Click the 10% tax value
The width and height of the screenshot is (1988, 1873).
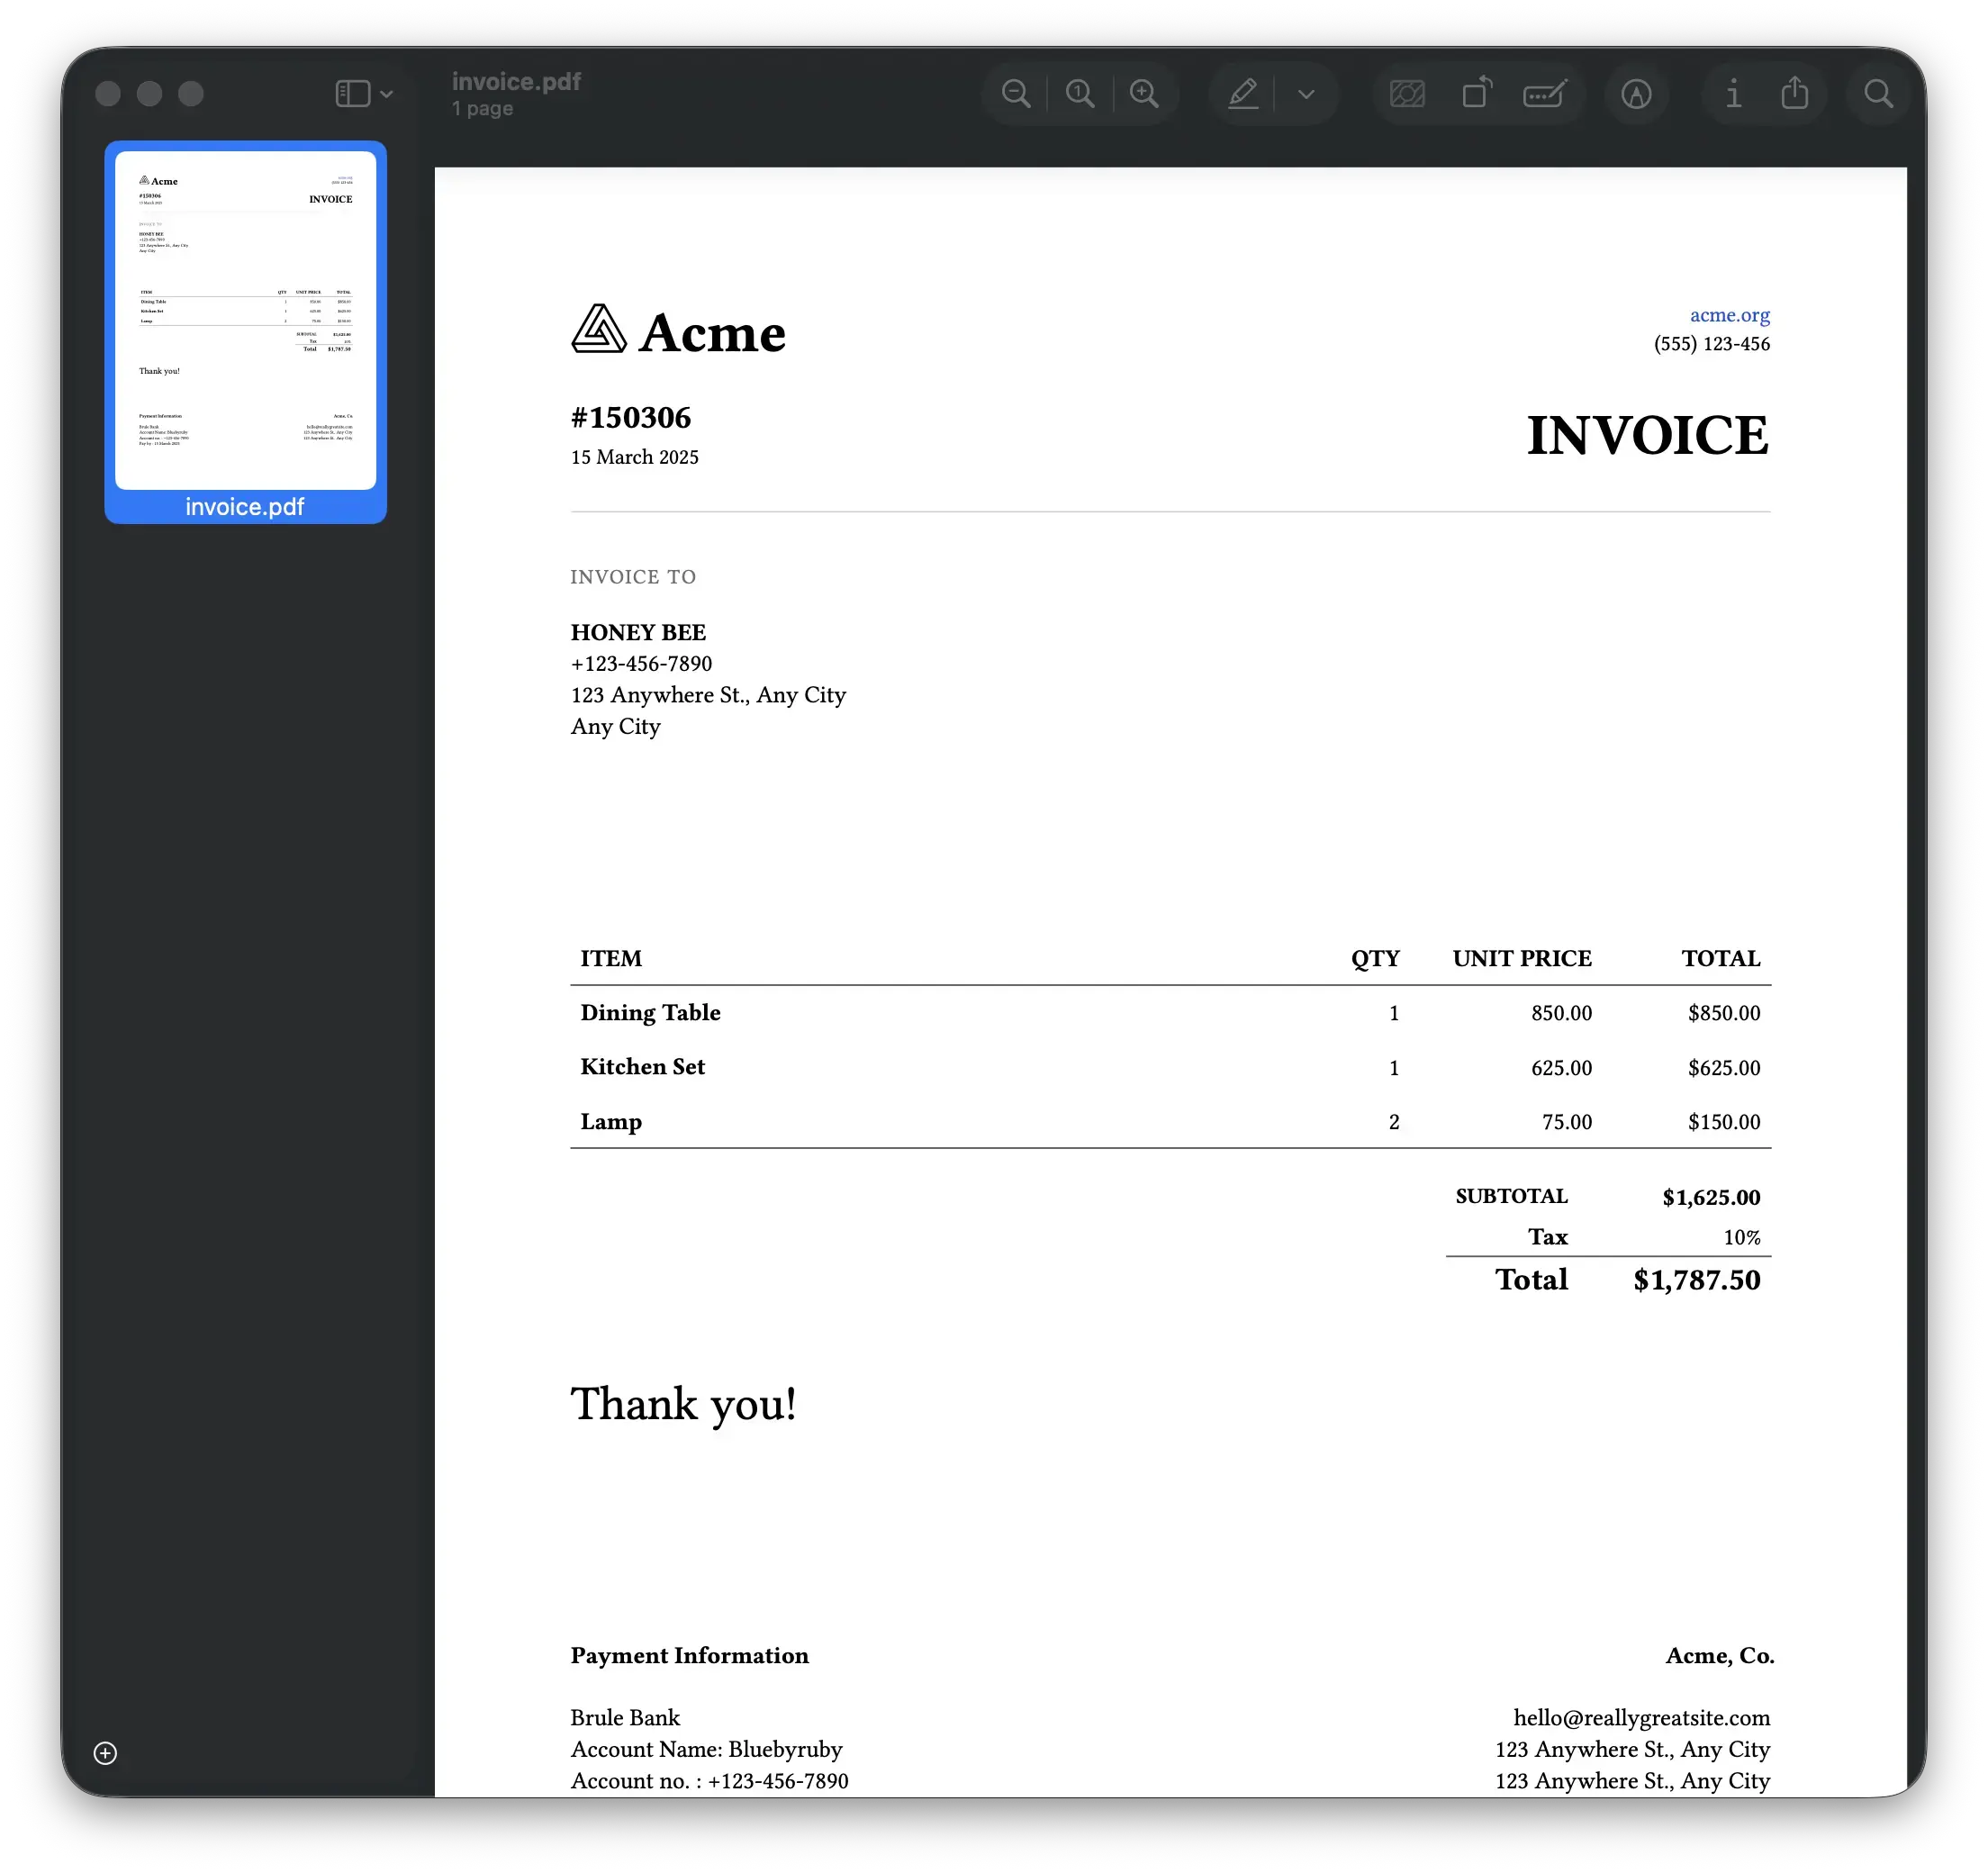pos(1742,1238)
